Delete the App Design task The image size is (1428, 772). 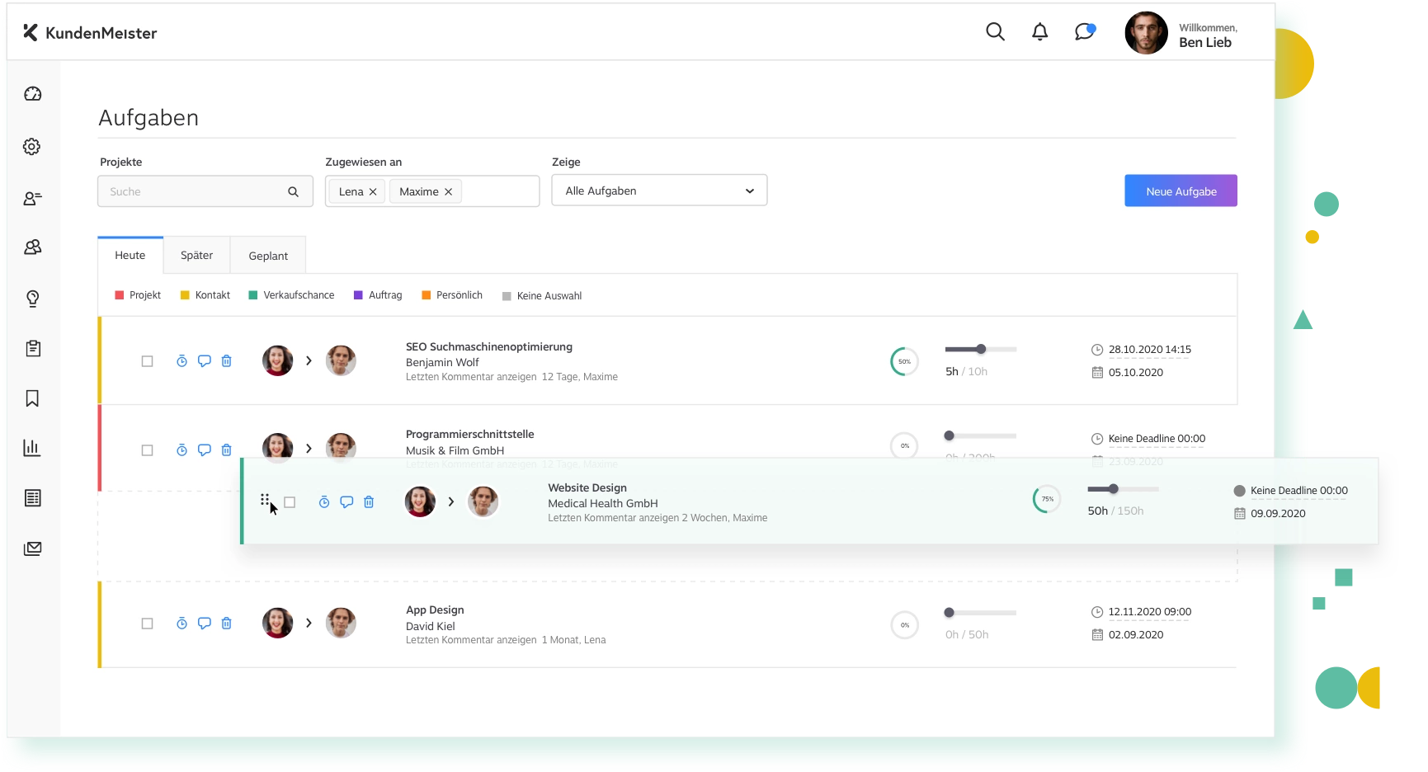point(226,624)
